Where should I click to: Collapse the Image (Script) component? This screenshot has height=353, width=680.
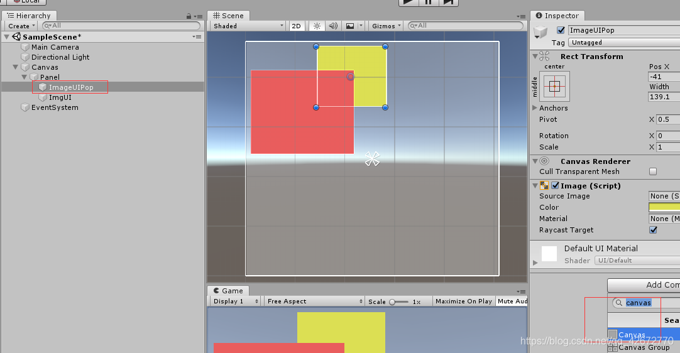point(535,185)
